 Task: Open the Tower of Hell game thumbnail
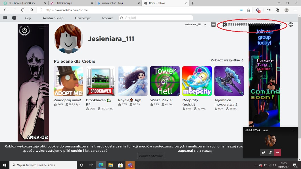(165, 81)
